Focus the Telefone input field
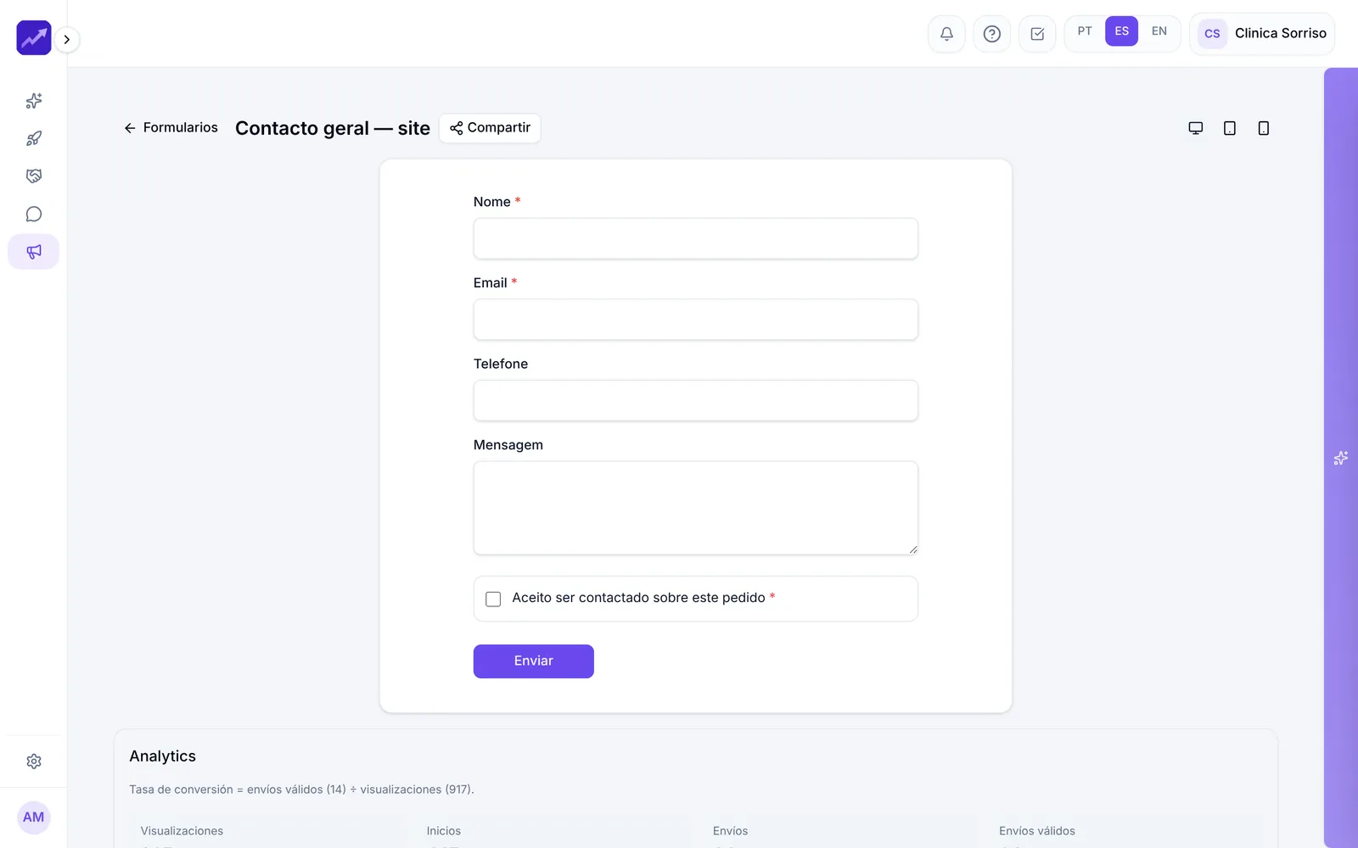Viewport: 1358px width, 848px height. click(696, 400)
